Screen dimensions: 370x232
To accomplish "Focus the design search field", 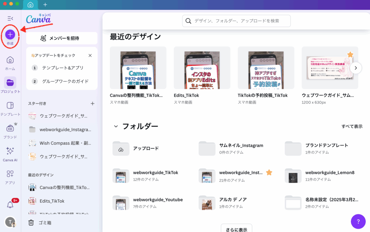I will coord(236,21).
